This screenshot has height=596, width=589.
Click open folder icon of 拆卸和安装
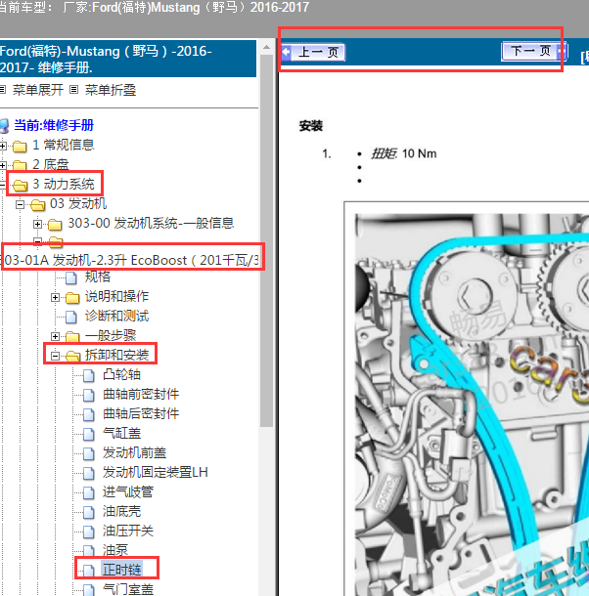click(x=72, y=357)
